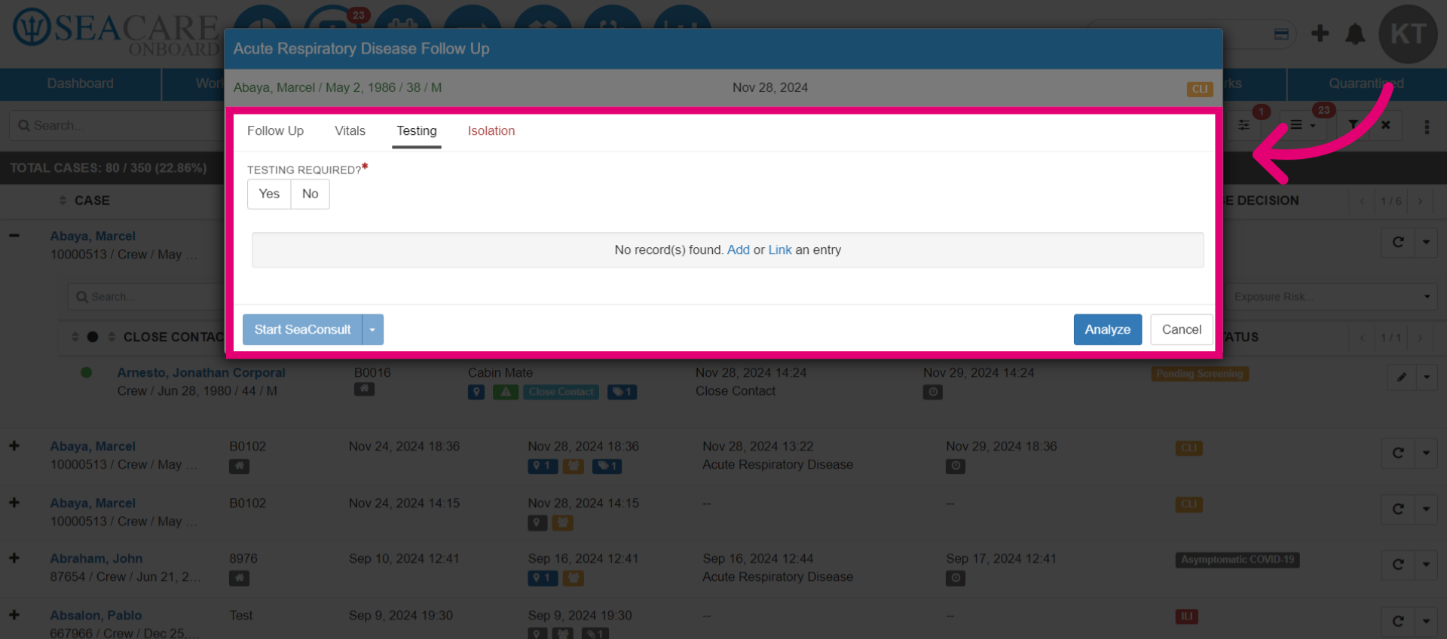
Task: Click the Pending Screening status badge
Action: coord(1200,374)
